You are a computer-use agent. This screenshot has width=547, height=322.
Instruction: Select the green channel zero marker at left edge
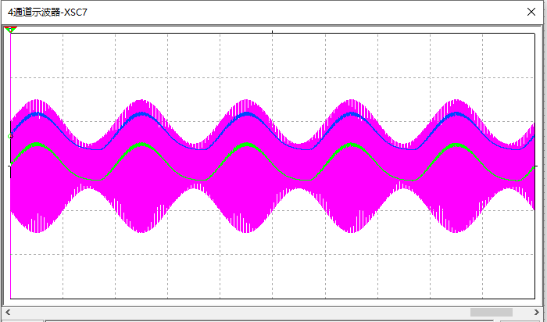10,136
